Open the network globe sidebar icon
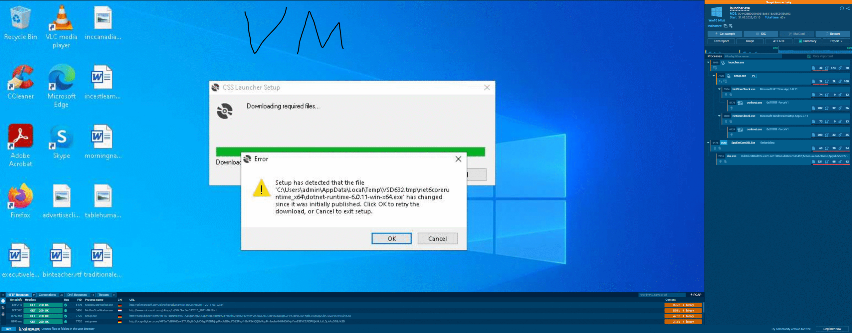The height and width of the screenshot is (333, 852). [x=3, y=301]
